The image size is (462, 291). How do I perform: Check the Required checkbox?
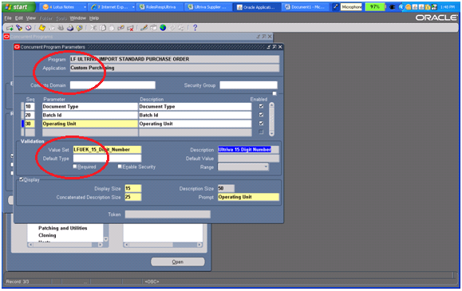click(75, 167)
